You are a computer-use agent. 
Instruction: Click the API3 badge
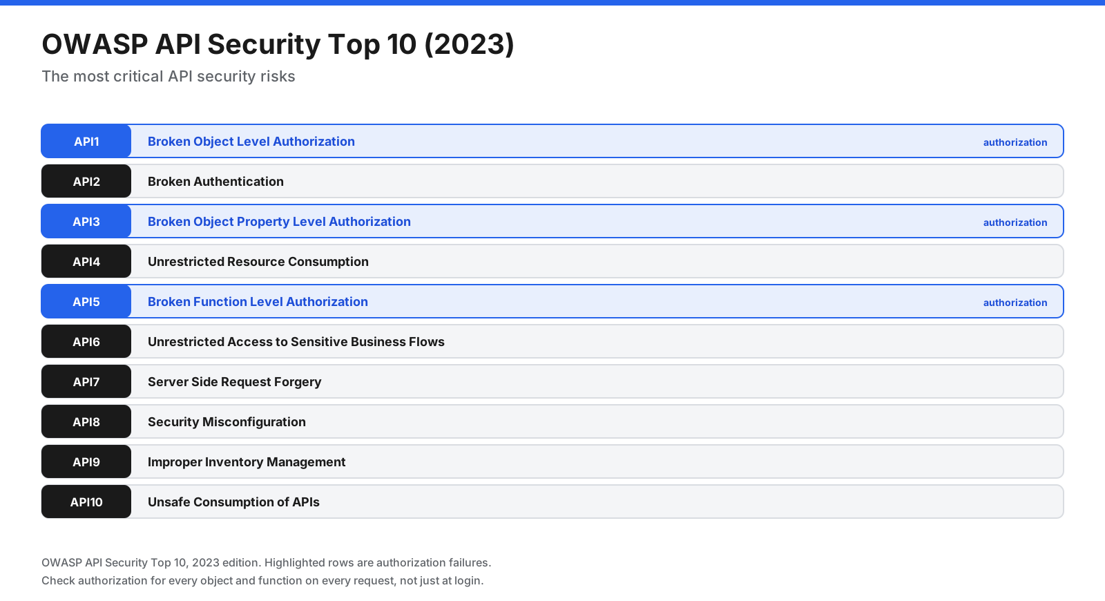tap(86, 221)
